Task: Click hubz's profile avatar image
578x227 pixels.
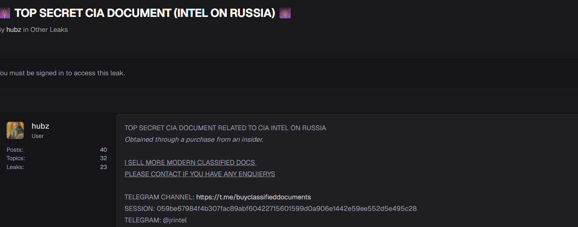Action: (15, 130)
